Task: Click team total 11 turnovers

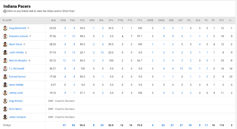Action: pyautogui.click(x=206, y=125)
